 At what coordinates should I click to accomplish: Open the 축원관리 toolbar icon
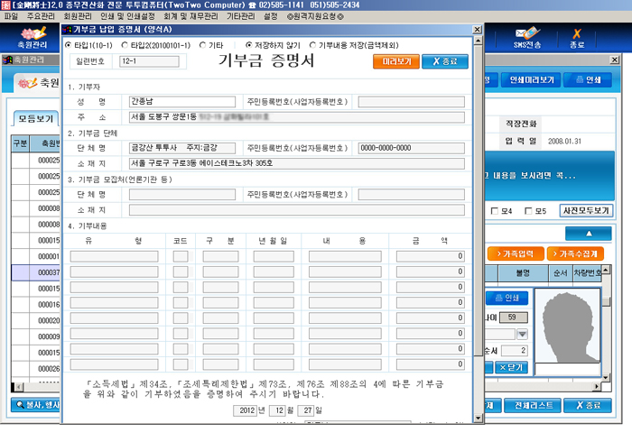(x=33, y=38)
